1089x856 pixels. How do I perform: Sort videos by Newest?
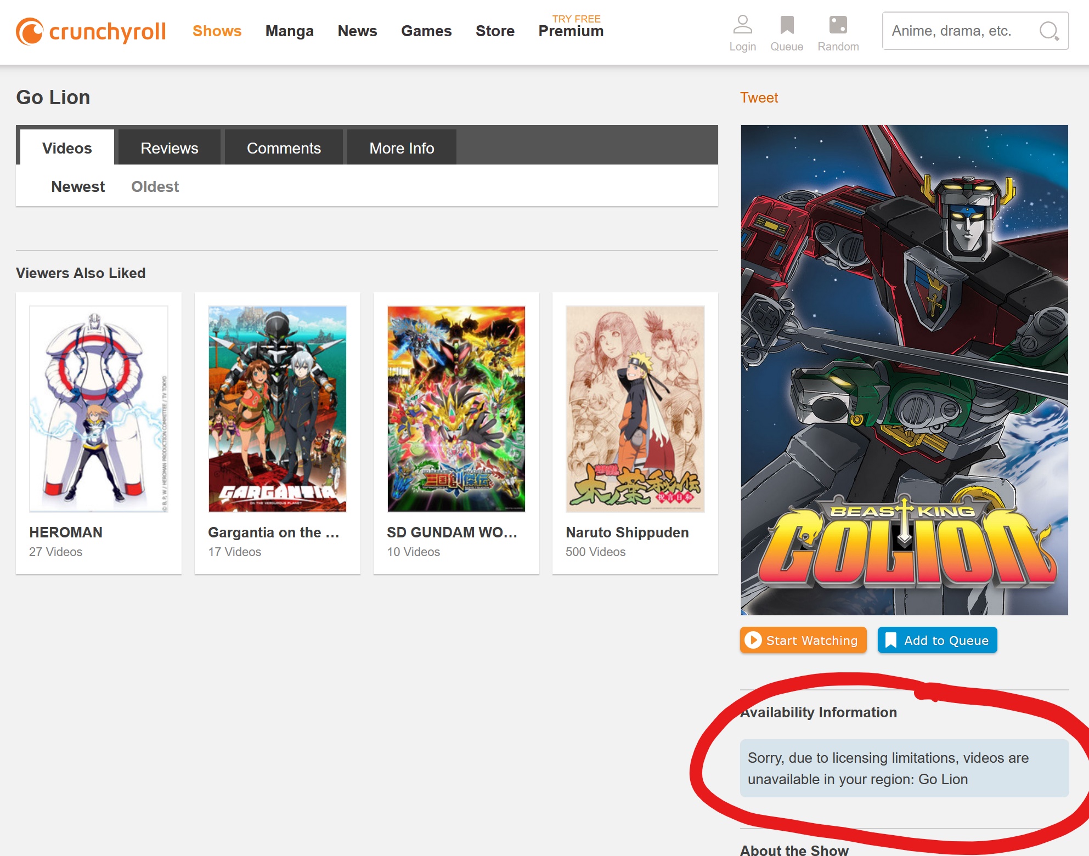[78, 186]
